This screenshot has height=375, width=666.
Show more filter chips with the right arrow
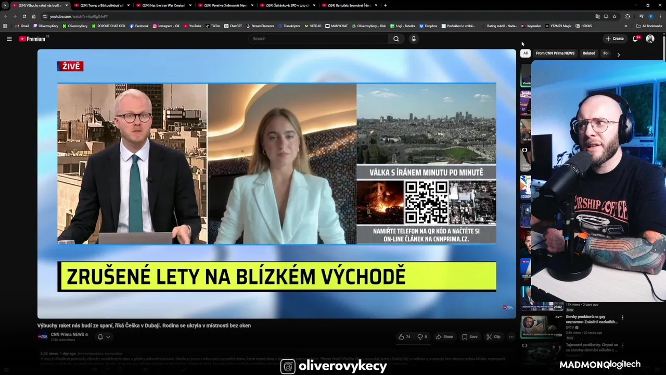tap(618, 54)
